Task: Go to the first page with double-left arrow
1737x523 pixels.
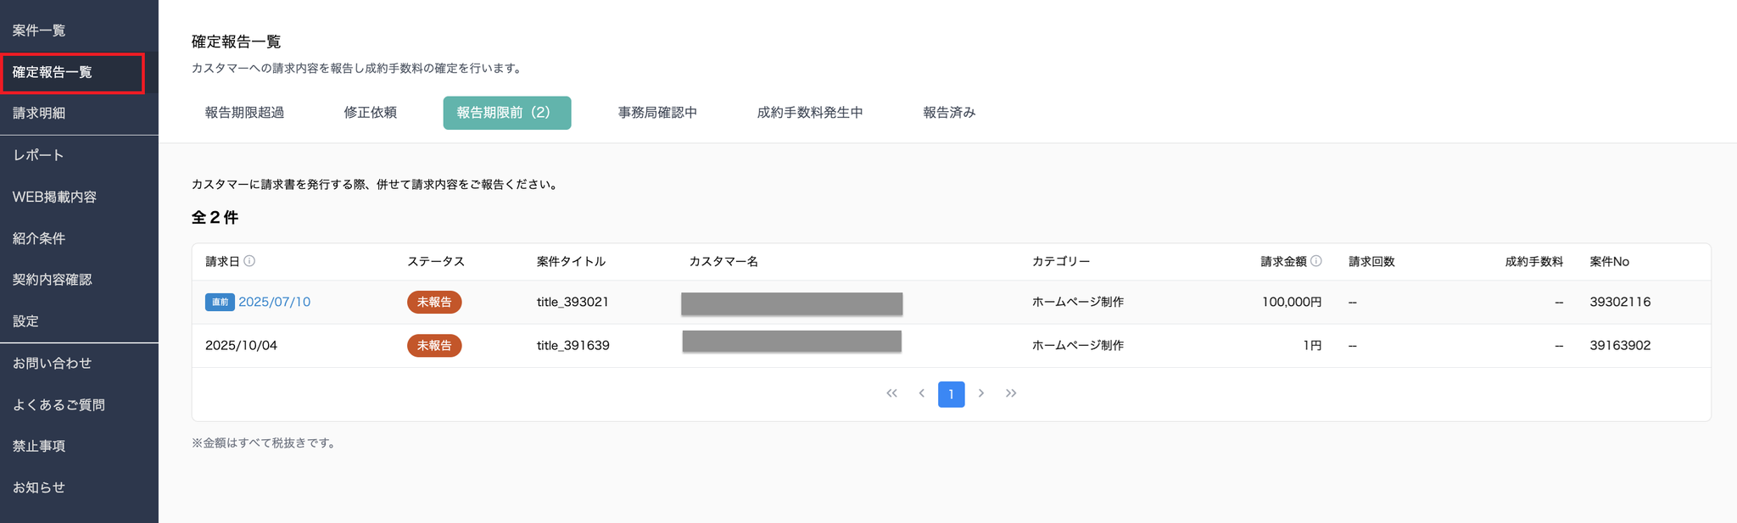Action: click(x=891, y=393)
